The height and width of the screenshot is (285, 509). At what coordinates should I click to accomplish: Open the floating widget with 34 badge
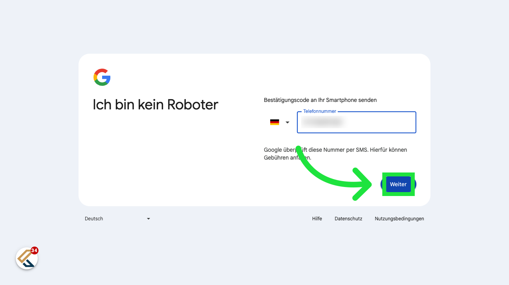click(x=27, y=258)
